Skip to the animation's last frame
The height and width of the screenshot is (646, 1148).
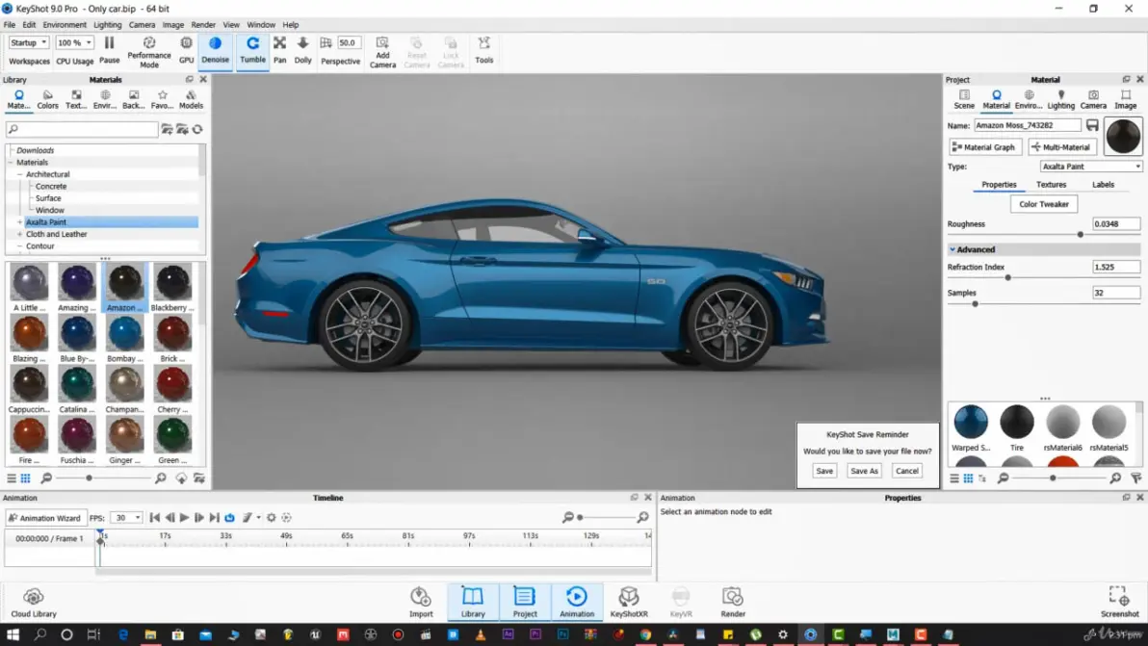tap(215, 517)
